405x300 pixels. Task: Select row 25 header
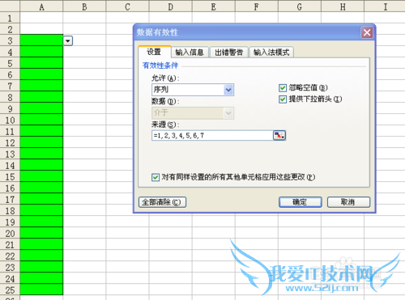click(x=10, y=289)
